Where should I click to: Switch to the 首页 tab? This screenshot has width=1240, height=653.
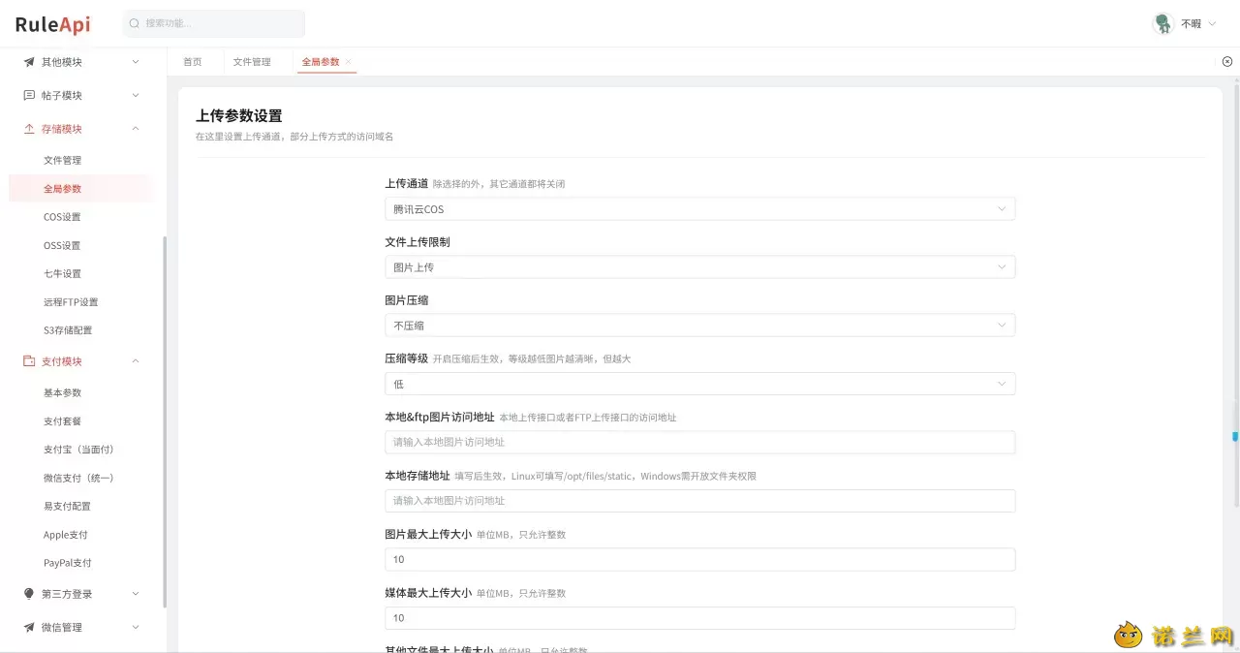(193, 62)
